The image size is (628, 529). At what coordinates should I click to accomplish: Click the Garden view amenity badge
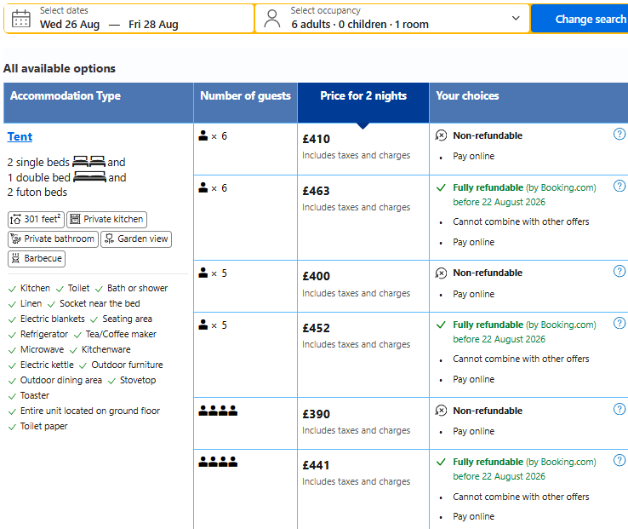(x=136, y=239)
